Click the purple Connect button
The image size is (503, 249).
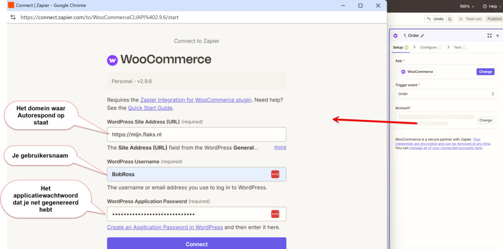click(x=196, y=243)
